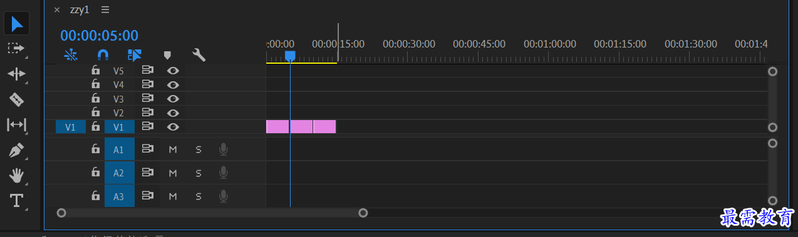Select the Type tool
798x237 pixels.
[16, 201]
